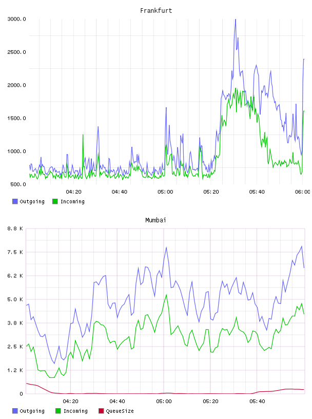The image size is (312, 419).
Task: Click the 05:40 time label on Mumbai chart
Action: tap(257, 402)
